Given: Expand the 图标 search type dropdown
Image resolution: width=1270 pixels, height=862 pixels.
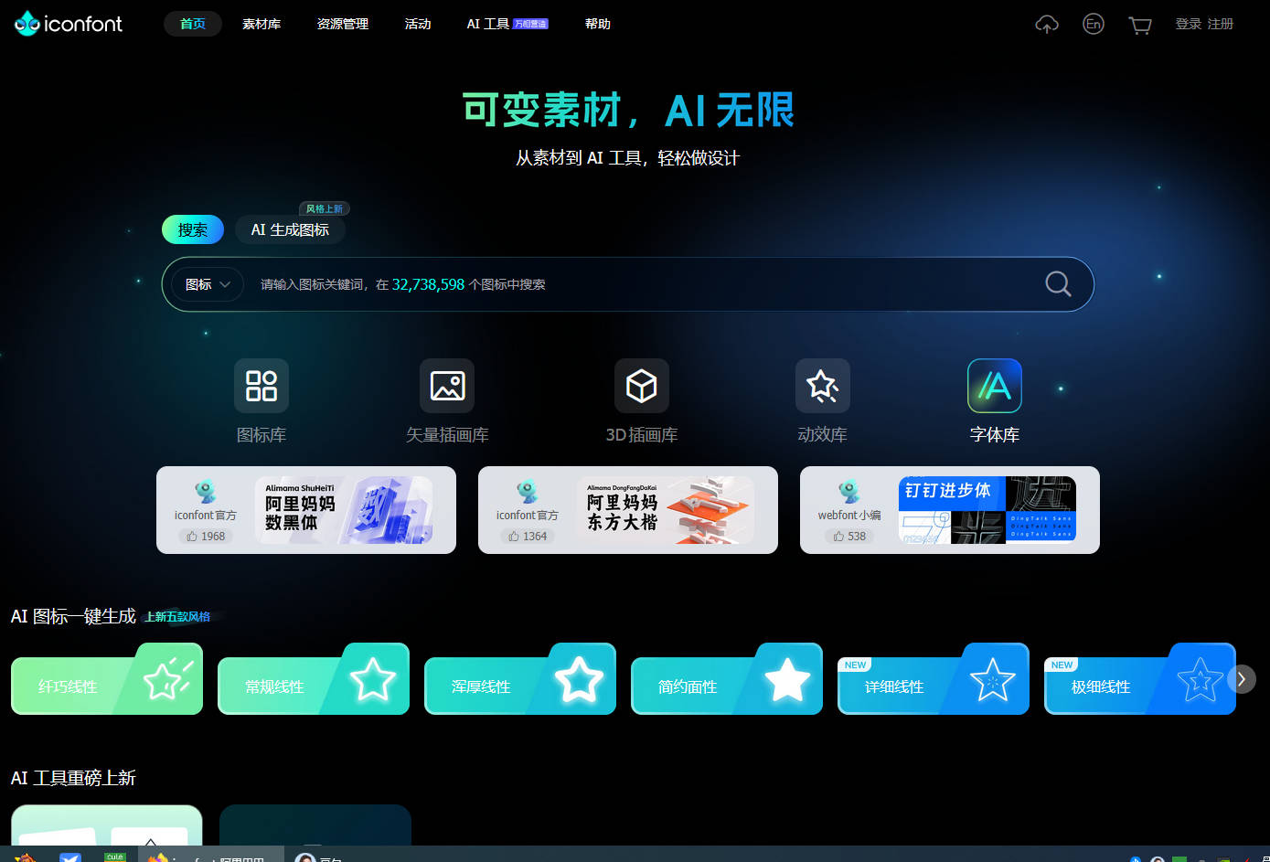Looking at the screenshot, I should (x=208, y=284).
